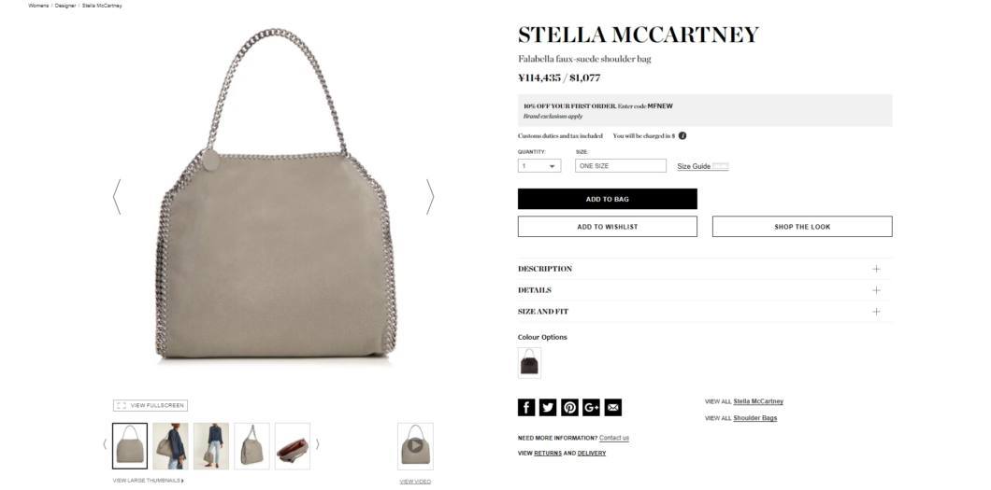
Task: Show the next product image arrow
Action: click(430, 197)
